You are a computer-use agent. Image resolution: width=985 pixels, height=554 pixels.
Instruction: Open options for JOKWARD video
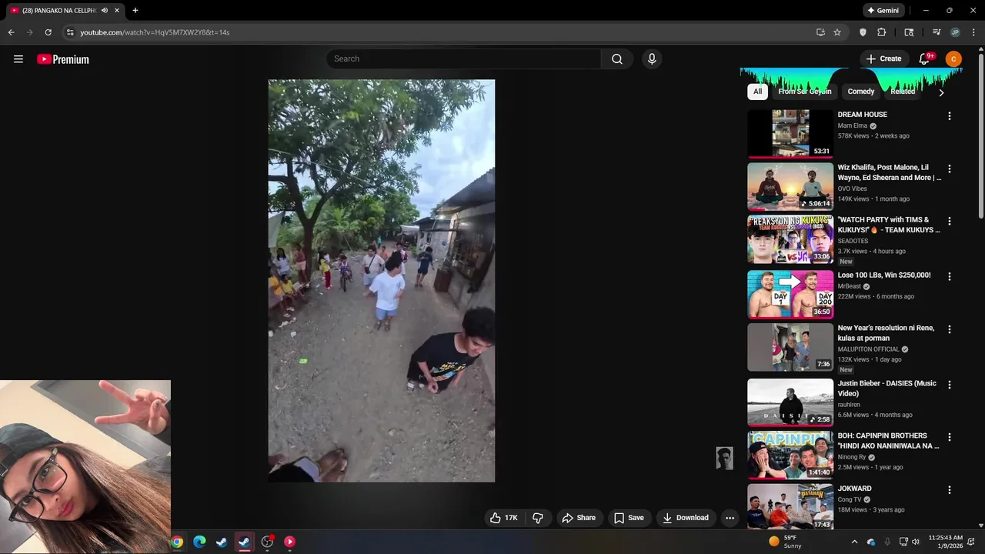(949, 489)
